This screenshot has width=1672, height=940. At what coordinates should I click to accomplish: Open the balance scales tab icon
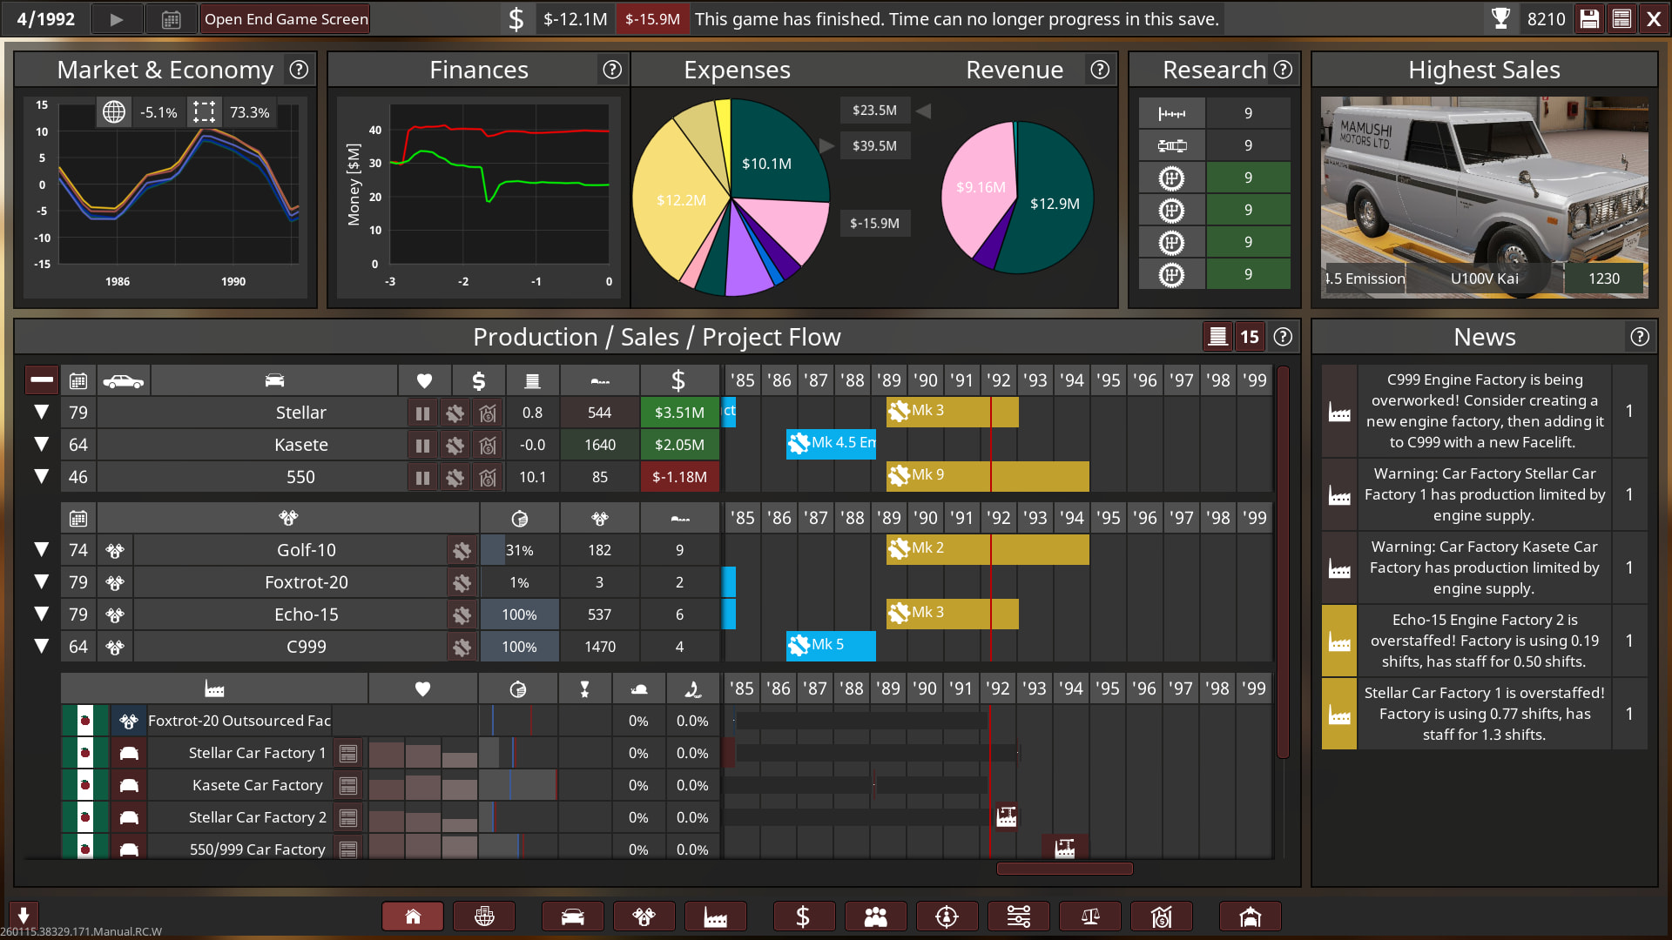[x=1090, y=916]
